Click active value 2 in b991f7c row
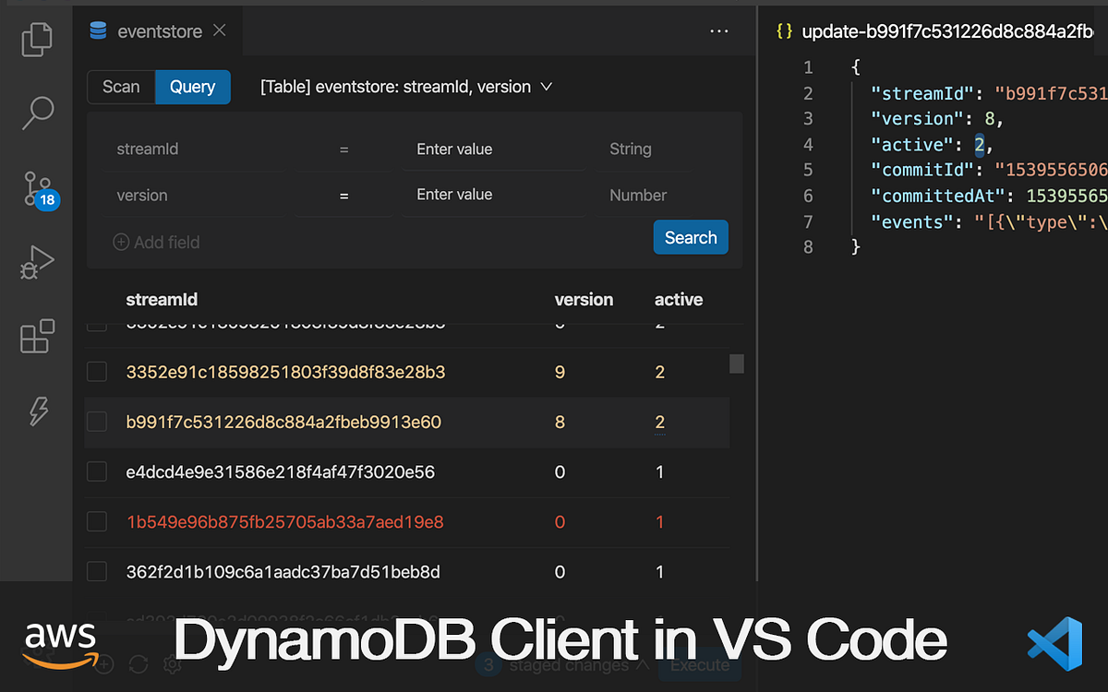1108x692 pixels. point(659,422)
